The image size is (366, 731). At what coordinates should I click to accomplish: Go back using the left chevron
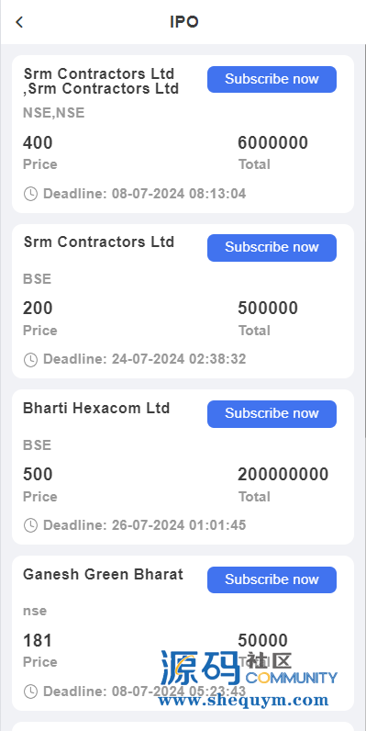click(19, 22)
